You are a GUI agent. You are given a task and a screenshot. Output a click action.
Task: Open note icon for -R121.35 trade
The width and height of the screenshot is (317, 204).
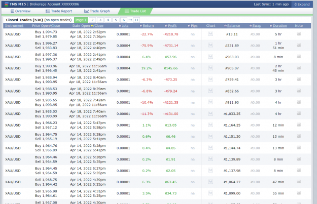299,102
